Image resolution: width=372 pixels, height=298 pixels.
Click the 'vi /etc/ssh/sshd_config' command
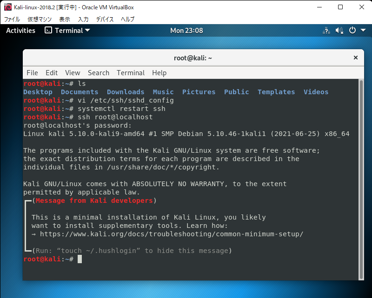tap(126, 100)
